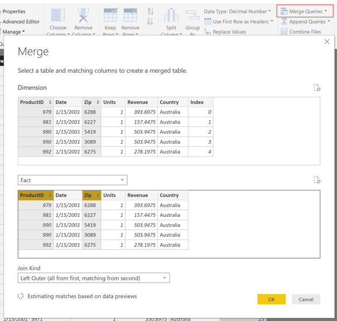Click Dimension cell with ProductID 992
Viewport: 337px width, 321px height.
pos(36,152)
